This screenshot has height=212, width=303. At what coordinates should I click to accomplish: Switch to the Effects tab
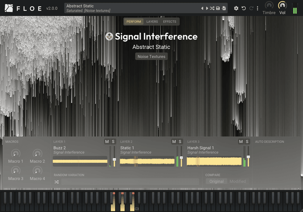(169, 22)
